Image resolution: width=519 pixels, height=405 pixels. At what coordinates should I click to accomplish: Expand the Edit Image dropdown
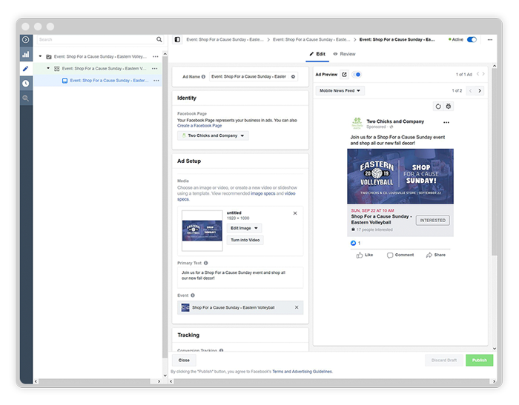pos(244,228)
